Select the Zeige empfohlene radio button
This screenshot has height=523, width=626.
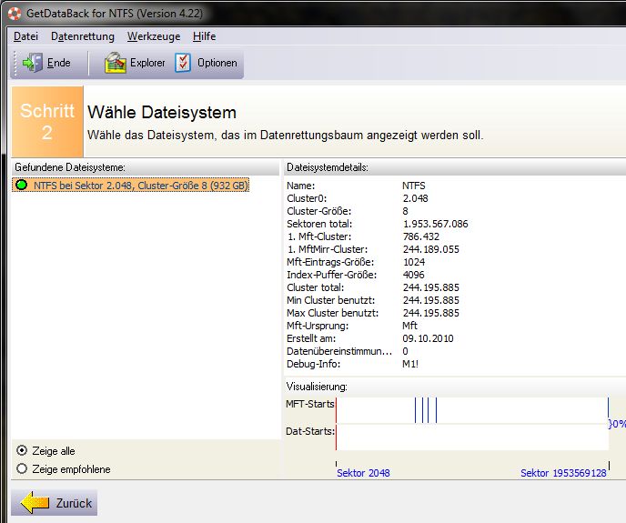tap(22, 468)
